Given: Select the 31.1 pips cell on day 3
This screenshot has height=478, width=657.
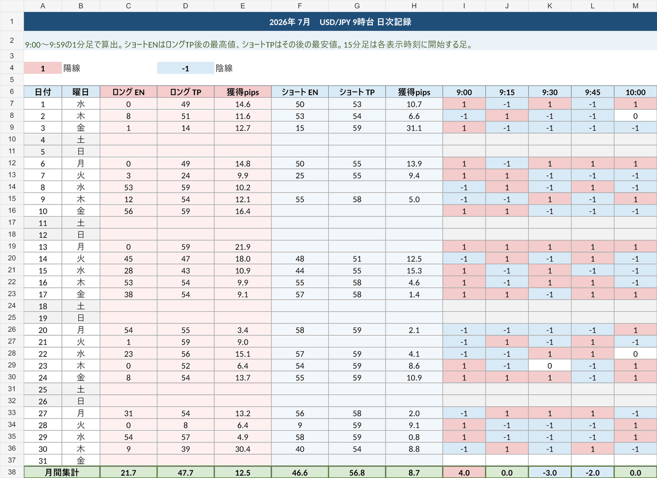Looking at the screenshot, I should coord(414,127).
